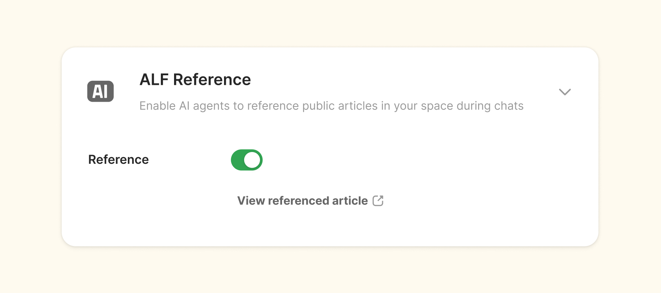This screenshot has height=293, width=661.
Task: Open referenced article via the arrow-box icon
Action: point(378,201)
